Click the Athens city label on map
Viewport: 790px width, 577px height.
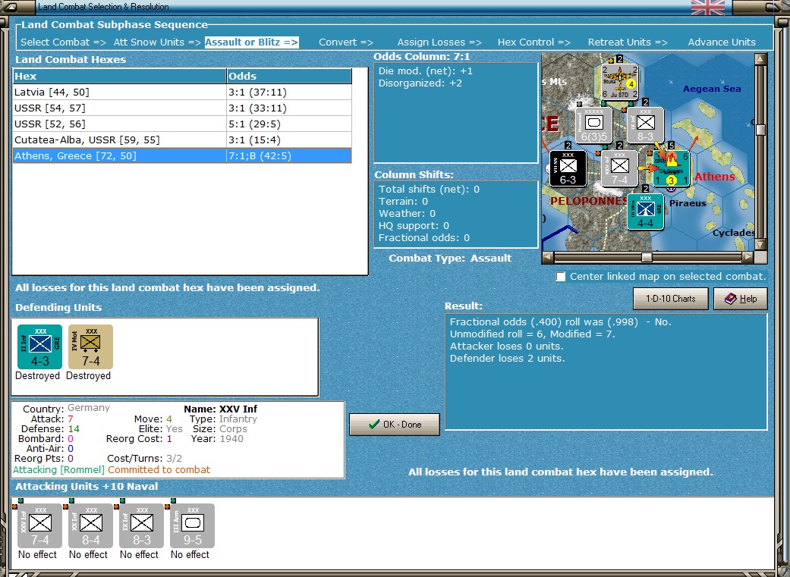tap(714, 177)
